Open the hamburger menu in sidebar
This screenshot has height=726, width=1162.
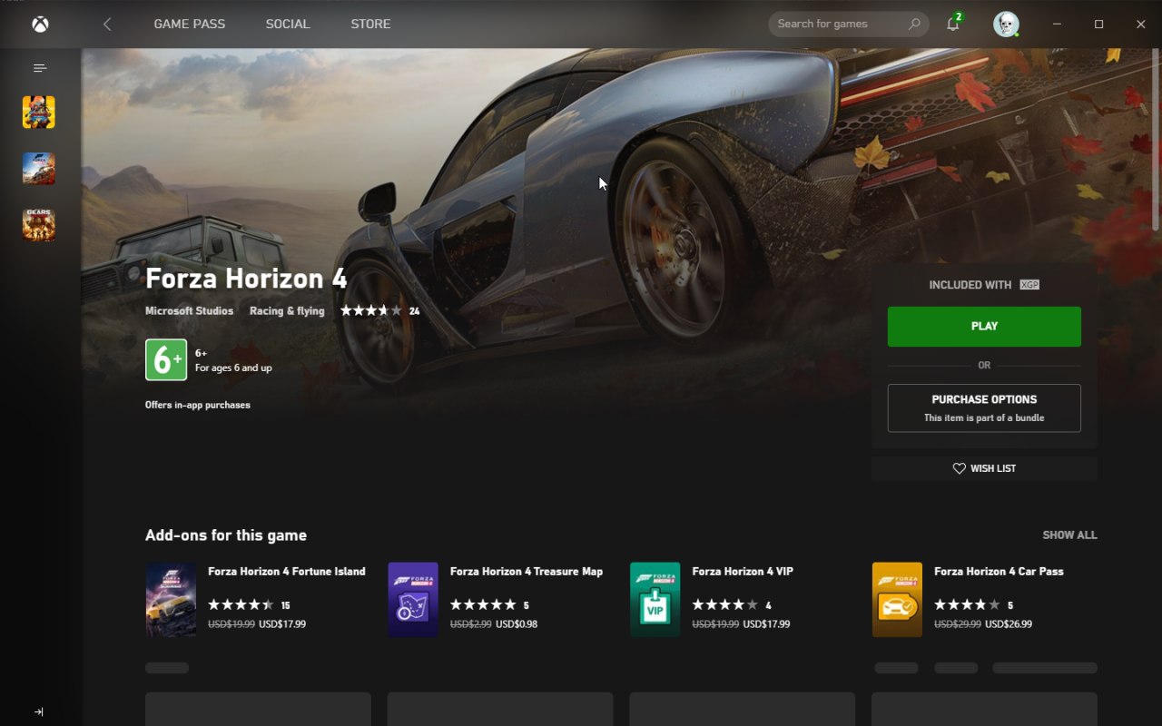click(39, 68)
